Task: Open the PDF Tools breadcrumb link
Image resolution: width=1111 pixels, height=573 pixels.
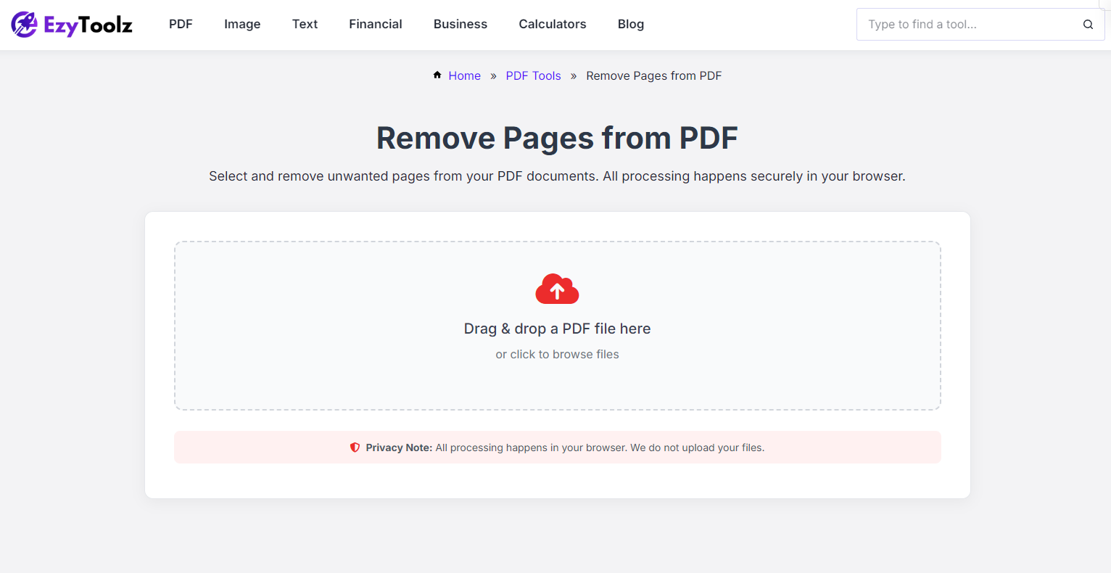Action: click(x=533, y=75)
